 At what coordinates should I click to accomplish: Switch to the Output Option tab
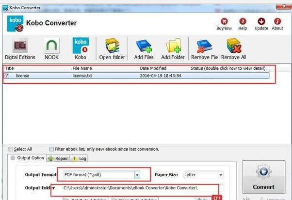(27, 158)
